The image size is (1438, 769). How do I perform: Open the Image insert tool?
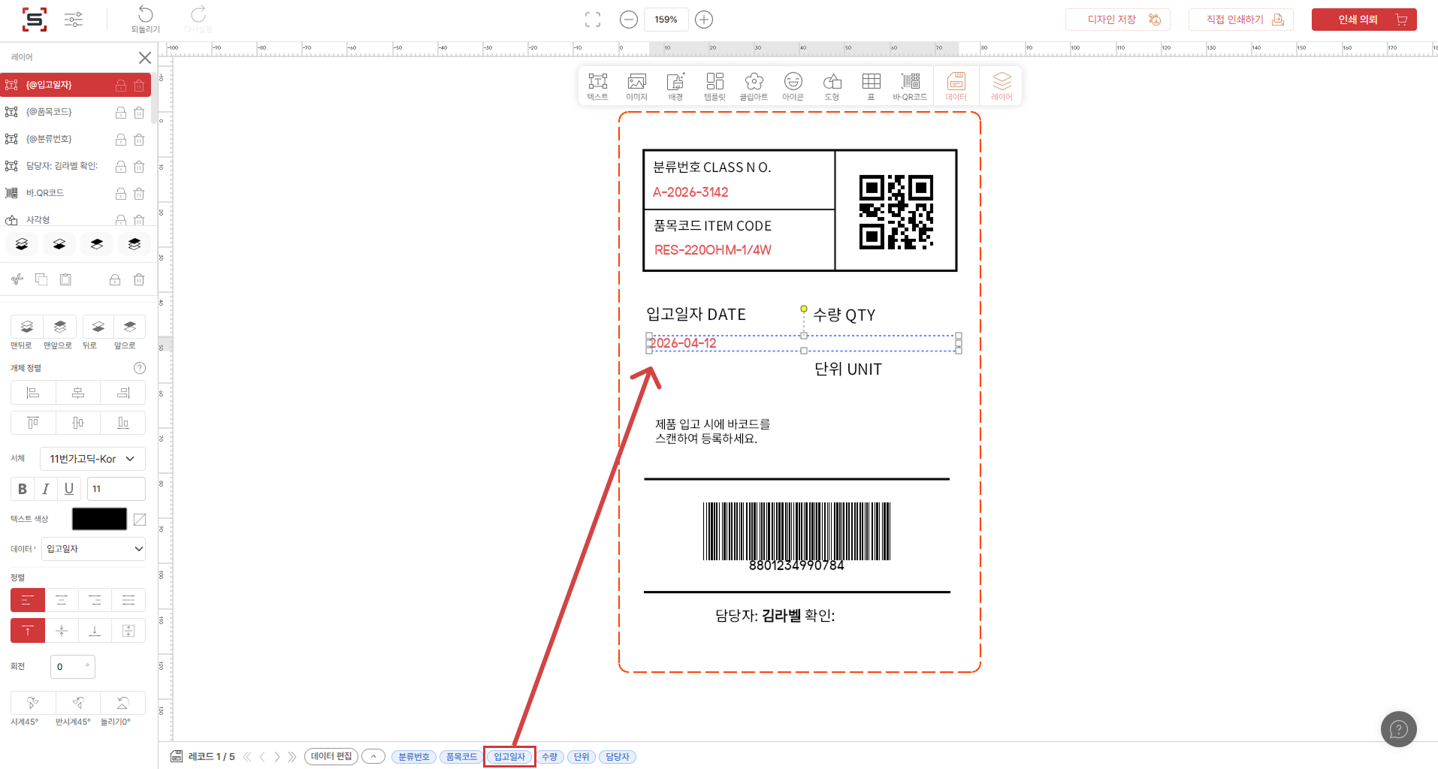pos(636,86)
